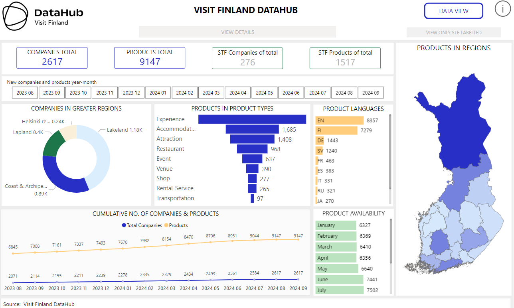Toggle Total Companies legend entry
This screenshot has height=308, width=514.
point(142,225)
